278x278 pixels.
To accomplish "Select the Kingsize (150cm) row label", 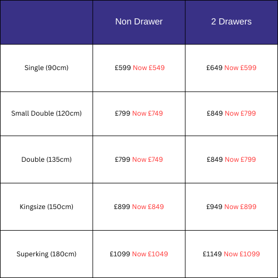I will click(x=47, y=207).
